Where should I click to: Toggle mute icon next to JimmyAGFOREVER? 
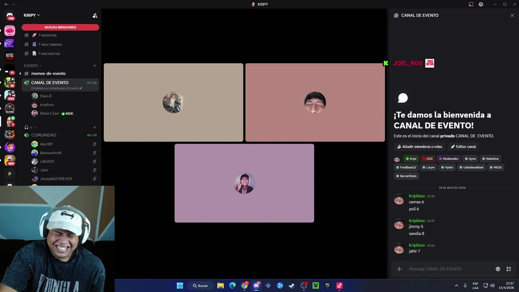[x=94, y=179]
